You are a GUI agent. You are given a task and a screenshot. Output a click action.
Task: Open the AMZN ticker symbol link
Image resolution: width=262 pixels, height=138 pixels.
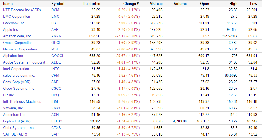(x=56, y=36)
